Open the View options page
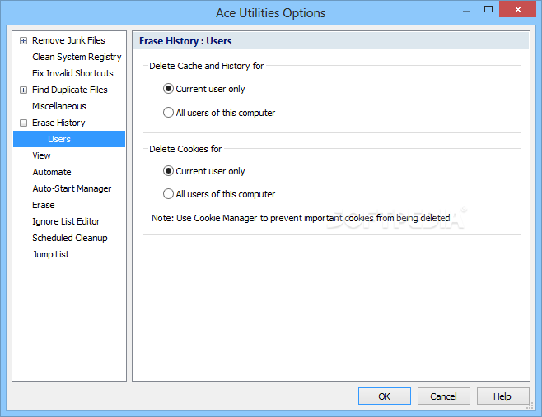The image size is (542, 417). point(41,155)
